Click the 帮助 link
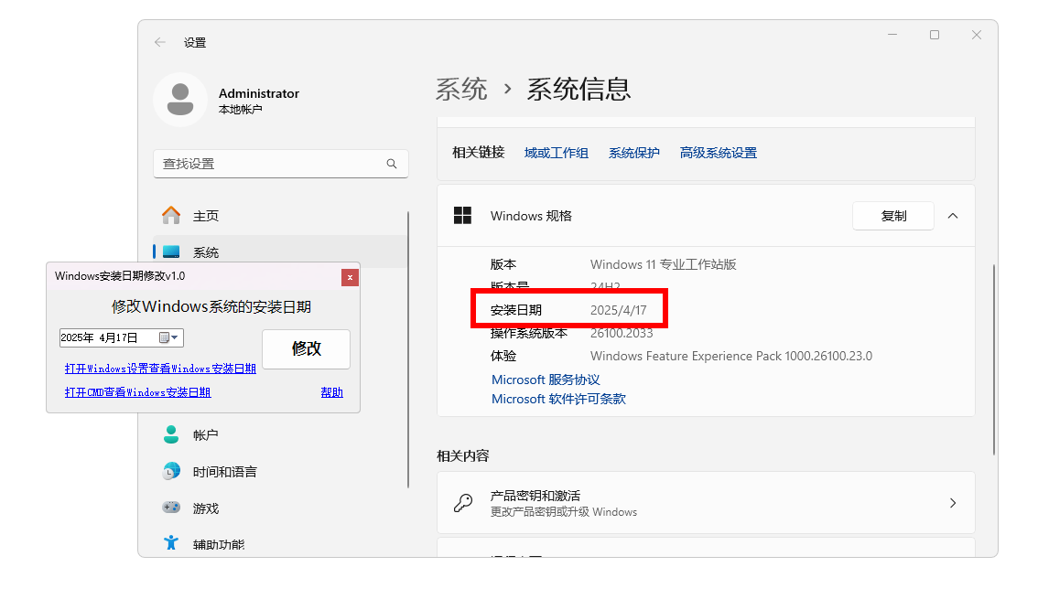Screen dimensions: 1038x599 coord(331,392)
